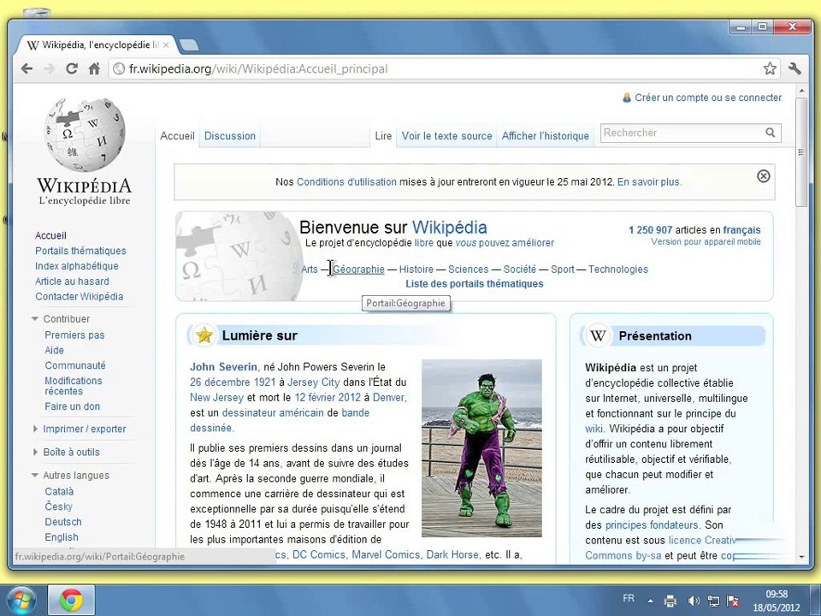This screenshot has height=616, width=821.
Task: Reload the page with the refresh icon
Action: [72, 68]
